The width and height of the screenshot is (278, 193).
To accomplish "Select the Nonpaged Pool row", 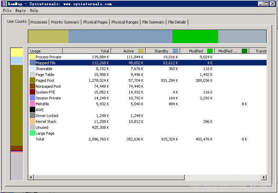I will click(x=147, y=86).
